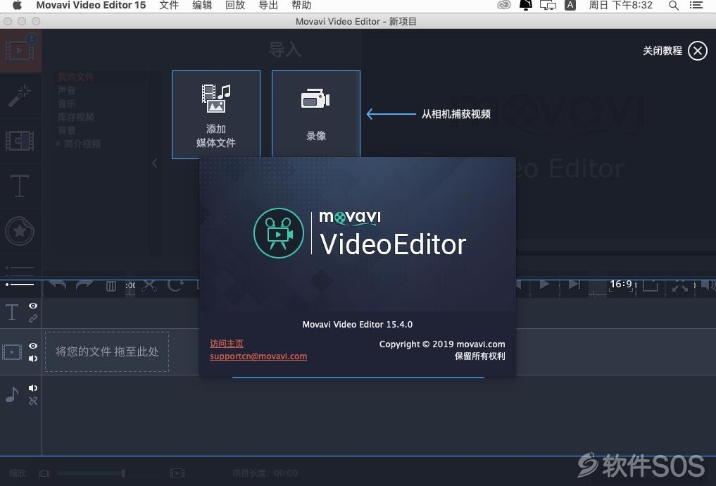Undo the last timeline action

pos(58,286)
